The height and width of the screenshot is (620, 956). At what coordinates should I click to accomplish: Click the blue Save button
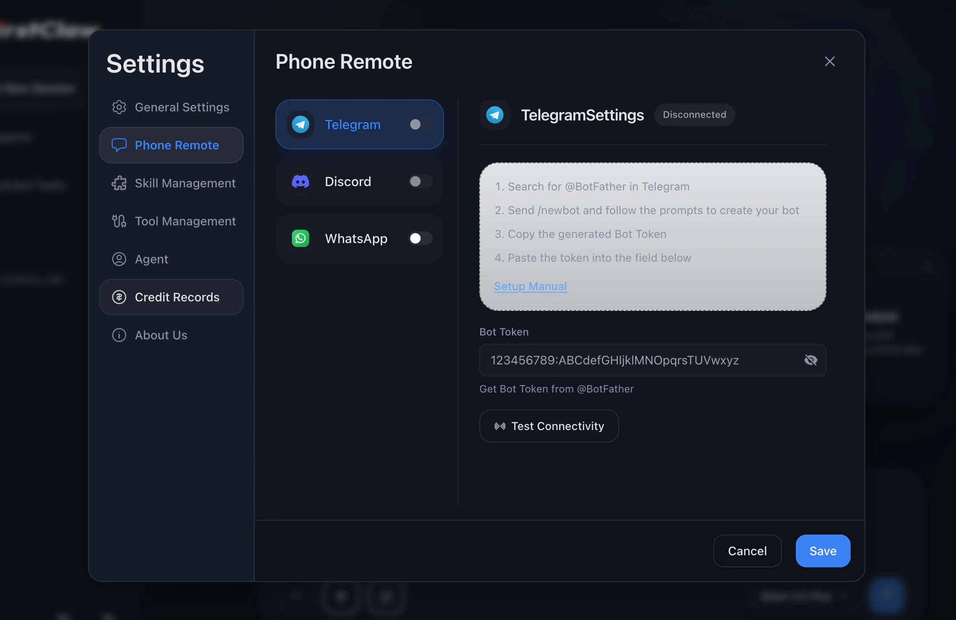coord(823,551)
